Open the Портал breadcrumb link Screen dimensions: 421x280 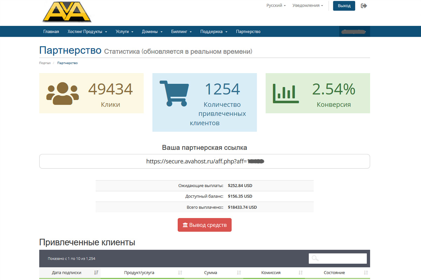pyautogui.click(x=45, y=63)
